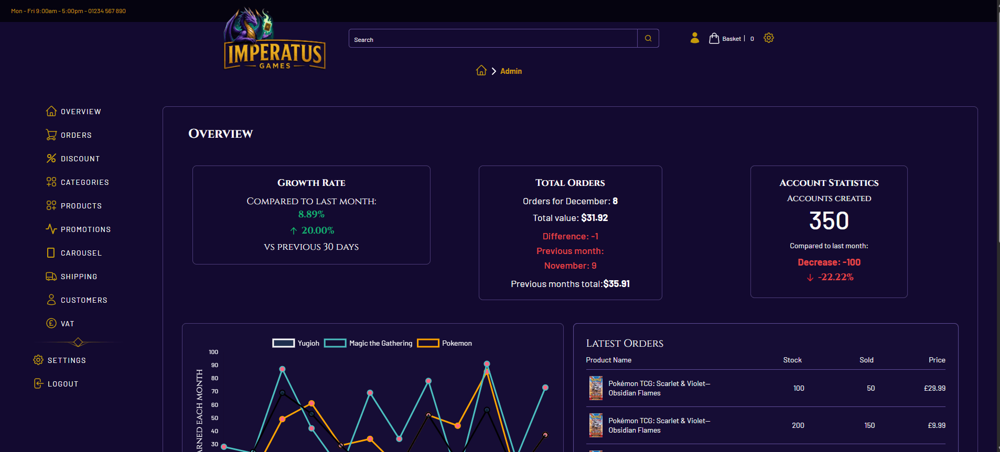Click the £29.99 price cell
This screenshot has height=452, width=1000.
pos(934,388)
